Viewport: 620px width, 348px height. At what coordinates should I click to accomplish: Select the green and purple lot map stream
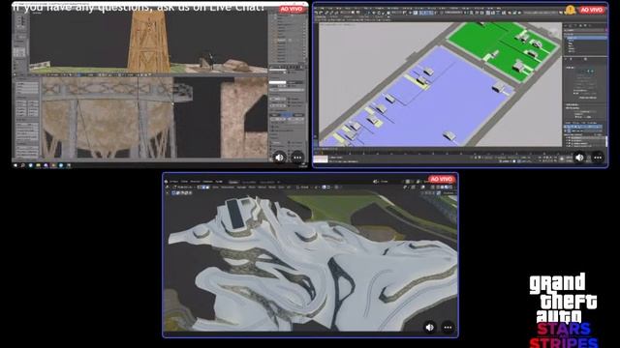point(460,85)
